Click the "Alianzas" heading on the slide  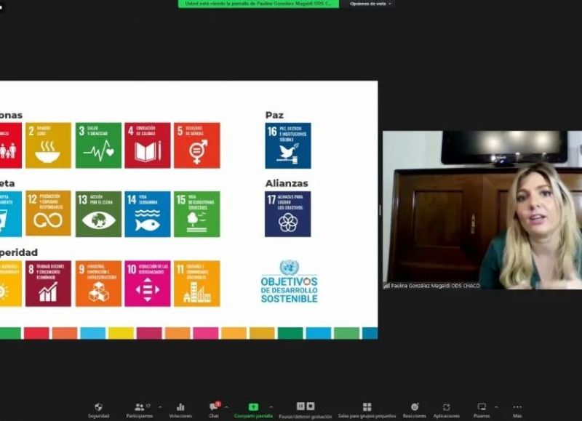click(x=287, y=183)
